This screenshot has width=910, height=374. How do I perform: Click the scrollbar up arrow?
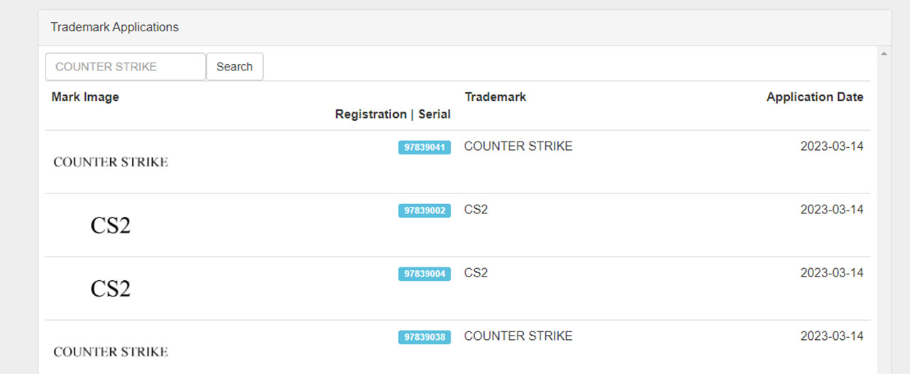tap(884, 53)
